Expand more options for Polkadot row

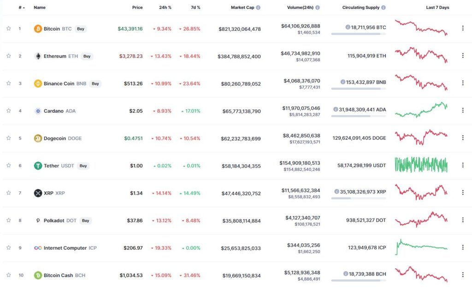pos(463,220)
